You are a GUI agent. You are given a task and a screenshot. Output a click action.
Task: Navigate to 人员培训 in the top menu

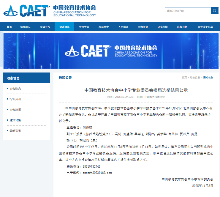[x=123, y=27]
